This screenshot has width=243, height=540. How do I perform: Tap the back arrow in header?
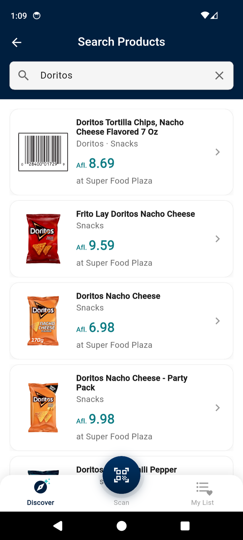point(17,42)
